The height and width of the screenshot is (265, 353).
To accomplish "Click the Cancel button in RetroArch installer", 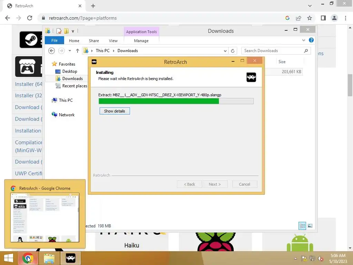I will point(244,184).
